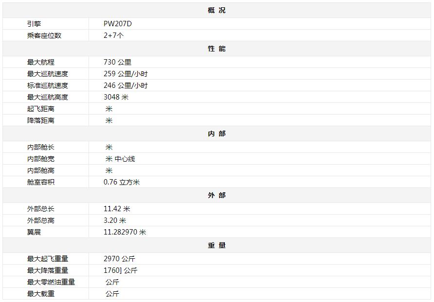This screenshot has height=302, width=434.
Task: Select the engine value PW207D
Action: coord(118,24)
